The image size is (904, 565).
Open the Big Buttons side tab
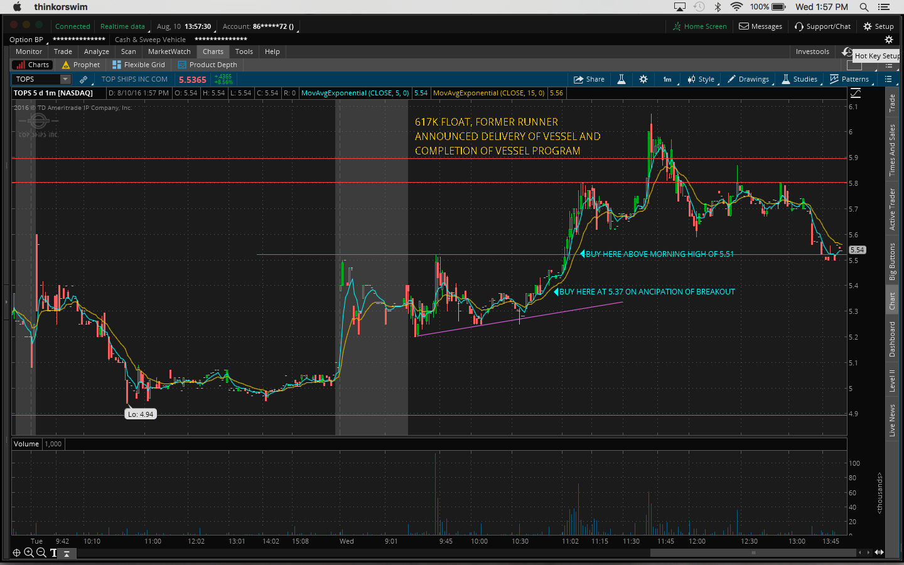tap(892, 262)
